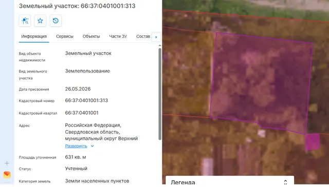This screenshot has height=187, width=329.
Task: Click Земли населенных пунктов value
Action: pyautogui.click(x=97, y=181)
